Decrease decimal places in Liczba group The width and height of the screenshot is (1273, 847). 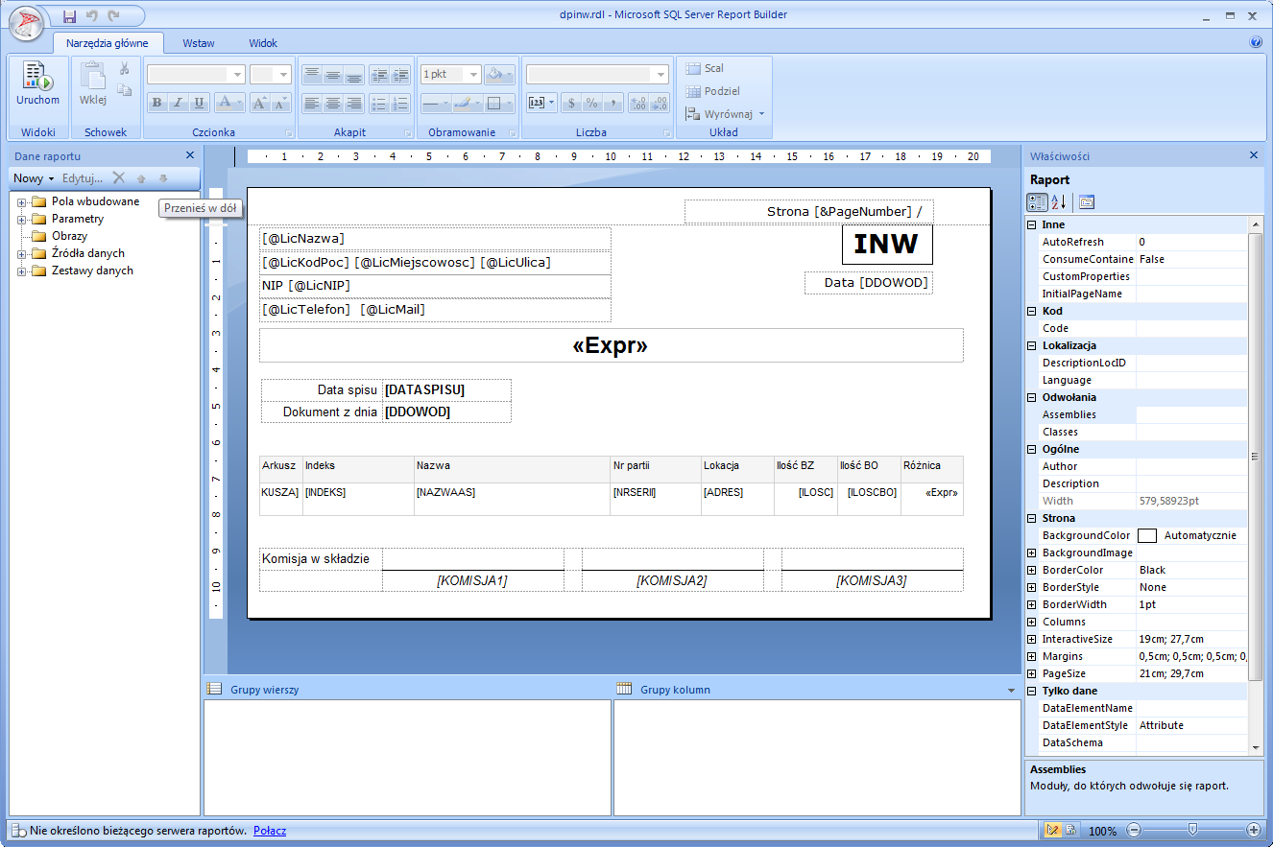point(661,104)
